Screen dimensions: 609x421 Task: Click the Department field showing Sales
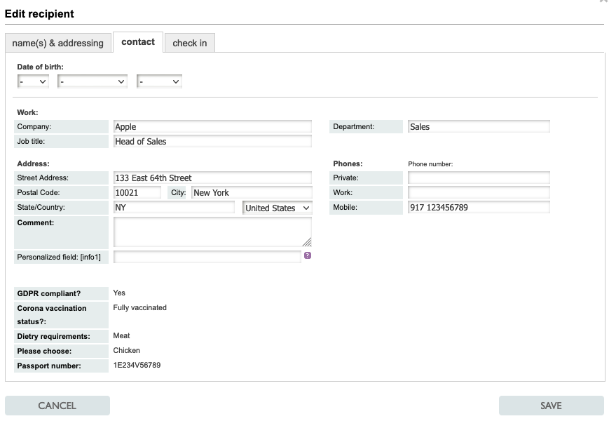[x=479, y=127]
